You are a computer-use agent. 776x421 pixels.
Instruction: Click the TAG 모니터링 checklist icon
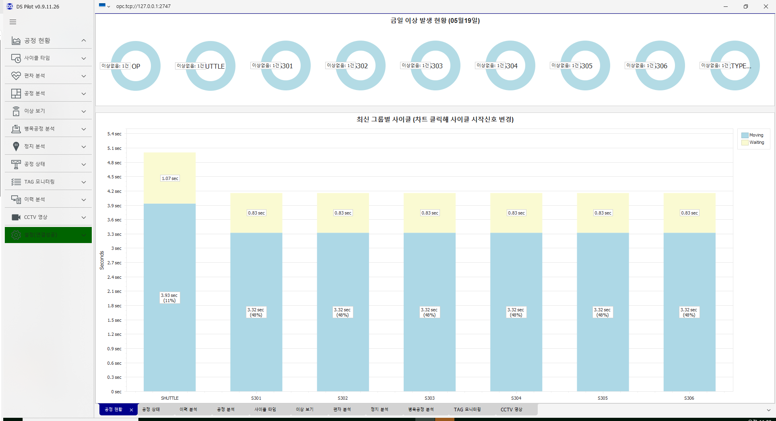pos(16,182)
